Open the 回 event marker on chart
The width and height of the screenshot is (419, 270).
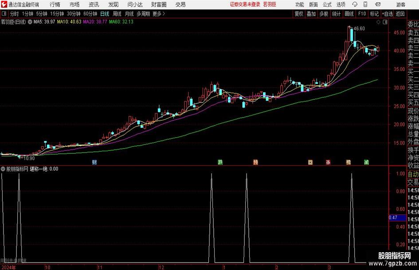pyautogui.click(x=310, y=162)
